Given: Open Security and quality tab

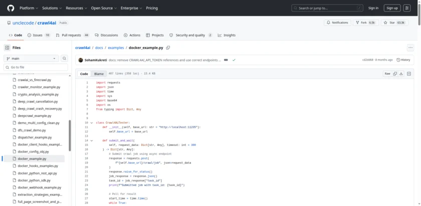Looking at the screenshot, I should tap(190, 35).
